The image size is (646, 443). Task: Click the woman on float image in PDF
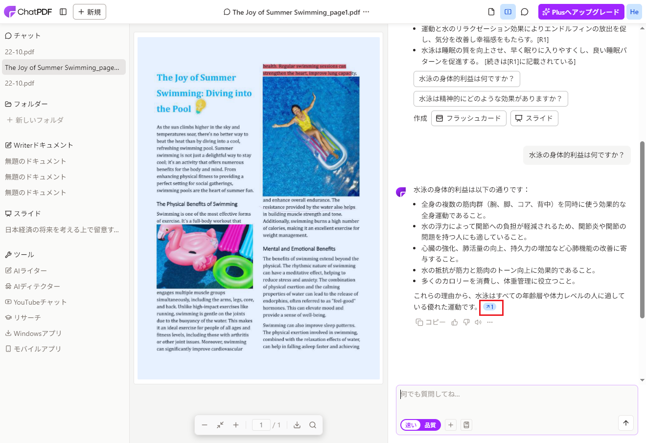click(311, 136)
